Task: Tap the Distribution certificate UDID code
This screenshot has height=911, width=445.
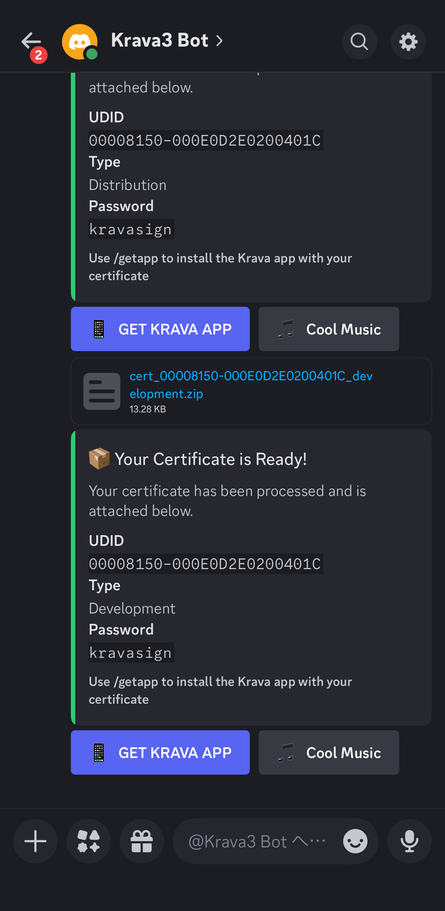Action: pos(205,140)
